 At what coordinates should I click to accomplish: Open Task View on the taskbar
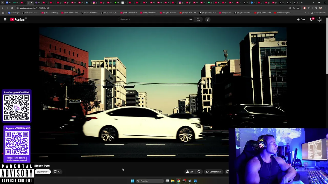pyautogui.click(x=167, y=181)
